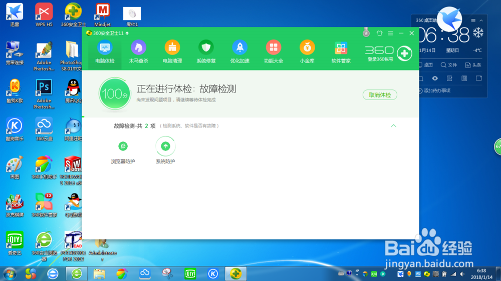The height and width of the screenshot is (281, 501).
Task: Toggle the eye icon in desktop assistant
Action: 435,78
